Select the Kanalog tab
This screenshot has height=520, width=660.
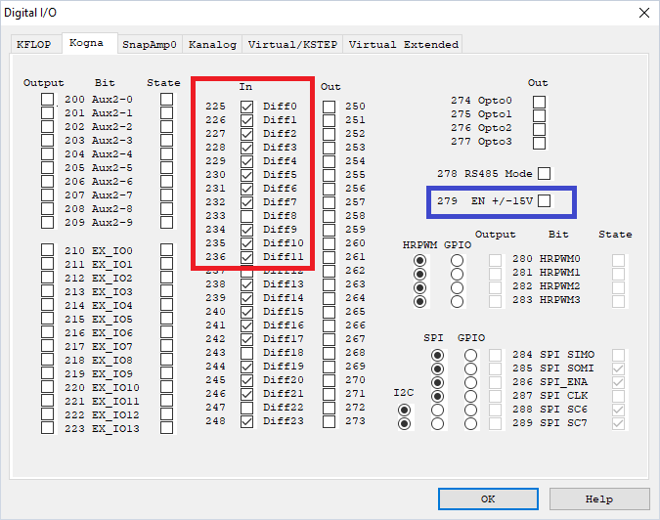point(212,44)
